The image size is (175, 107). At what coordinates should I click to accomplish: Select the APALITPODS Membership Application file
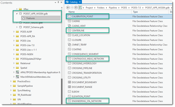[40, 72]
